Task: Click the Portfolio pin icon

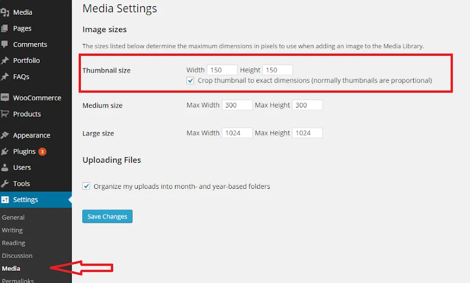Action: point(5,60)
